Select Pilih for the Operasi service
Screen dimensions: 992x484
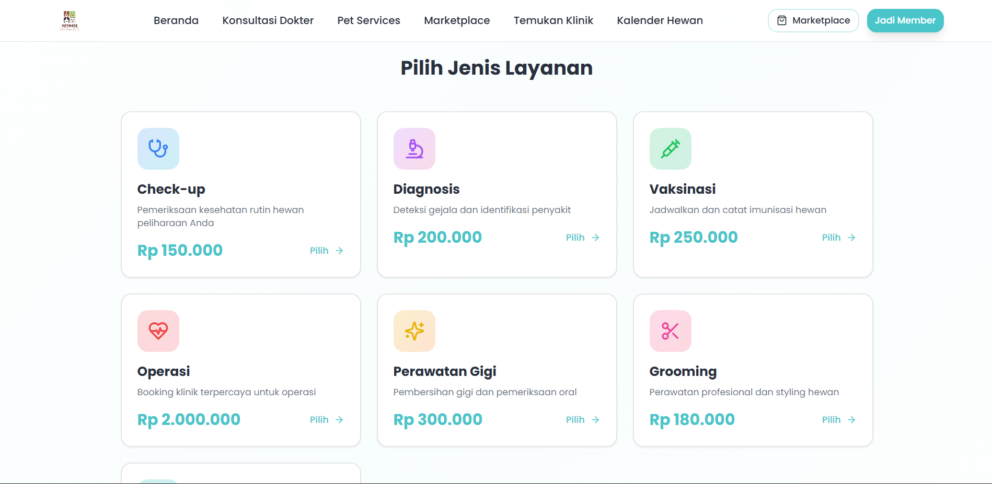pyautogui.click(x=326, y=420)
